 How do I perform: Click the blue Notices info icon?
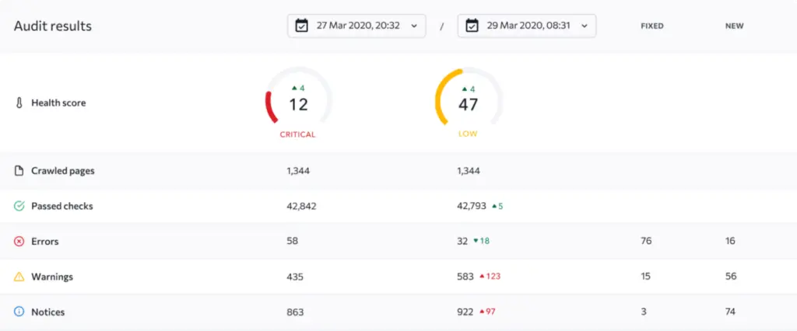click(x=19, y=312)
